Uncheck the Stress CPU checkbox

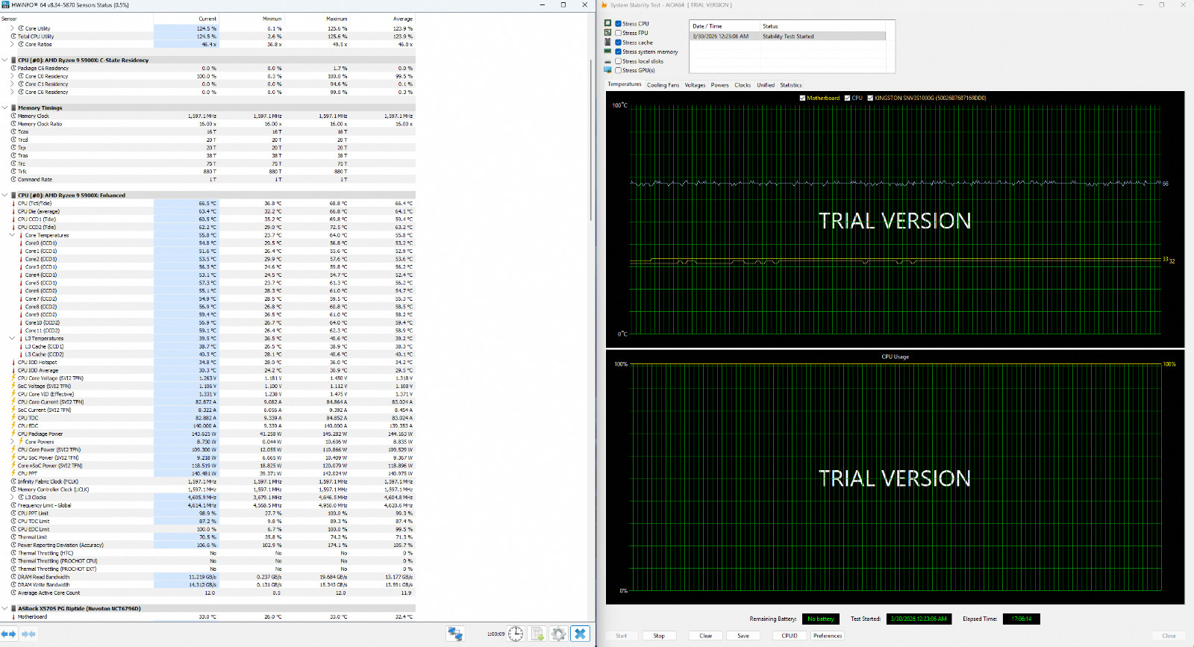(x=618, y=23)
